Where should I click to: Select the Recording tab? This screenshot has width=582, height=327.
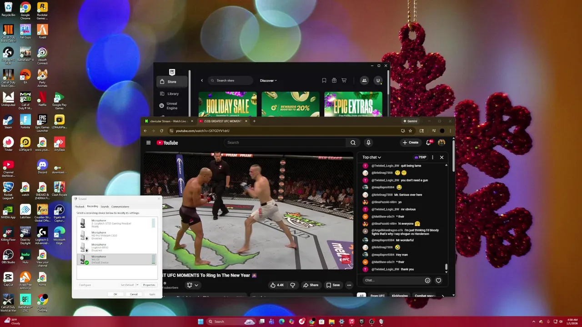(92, 207)
